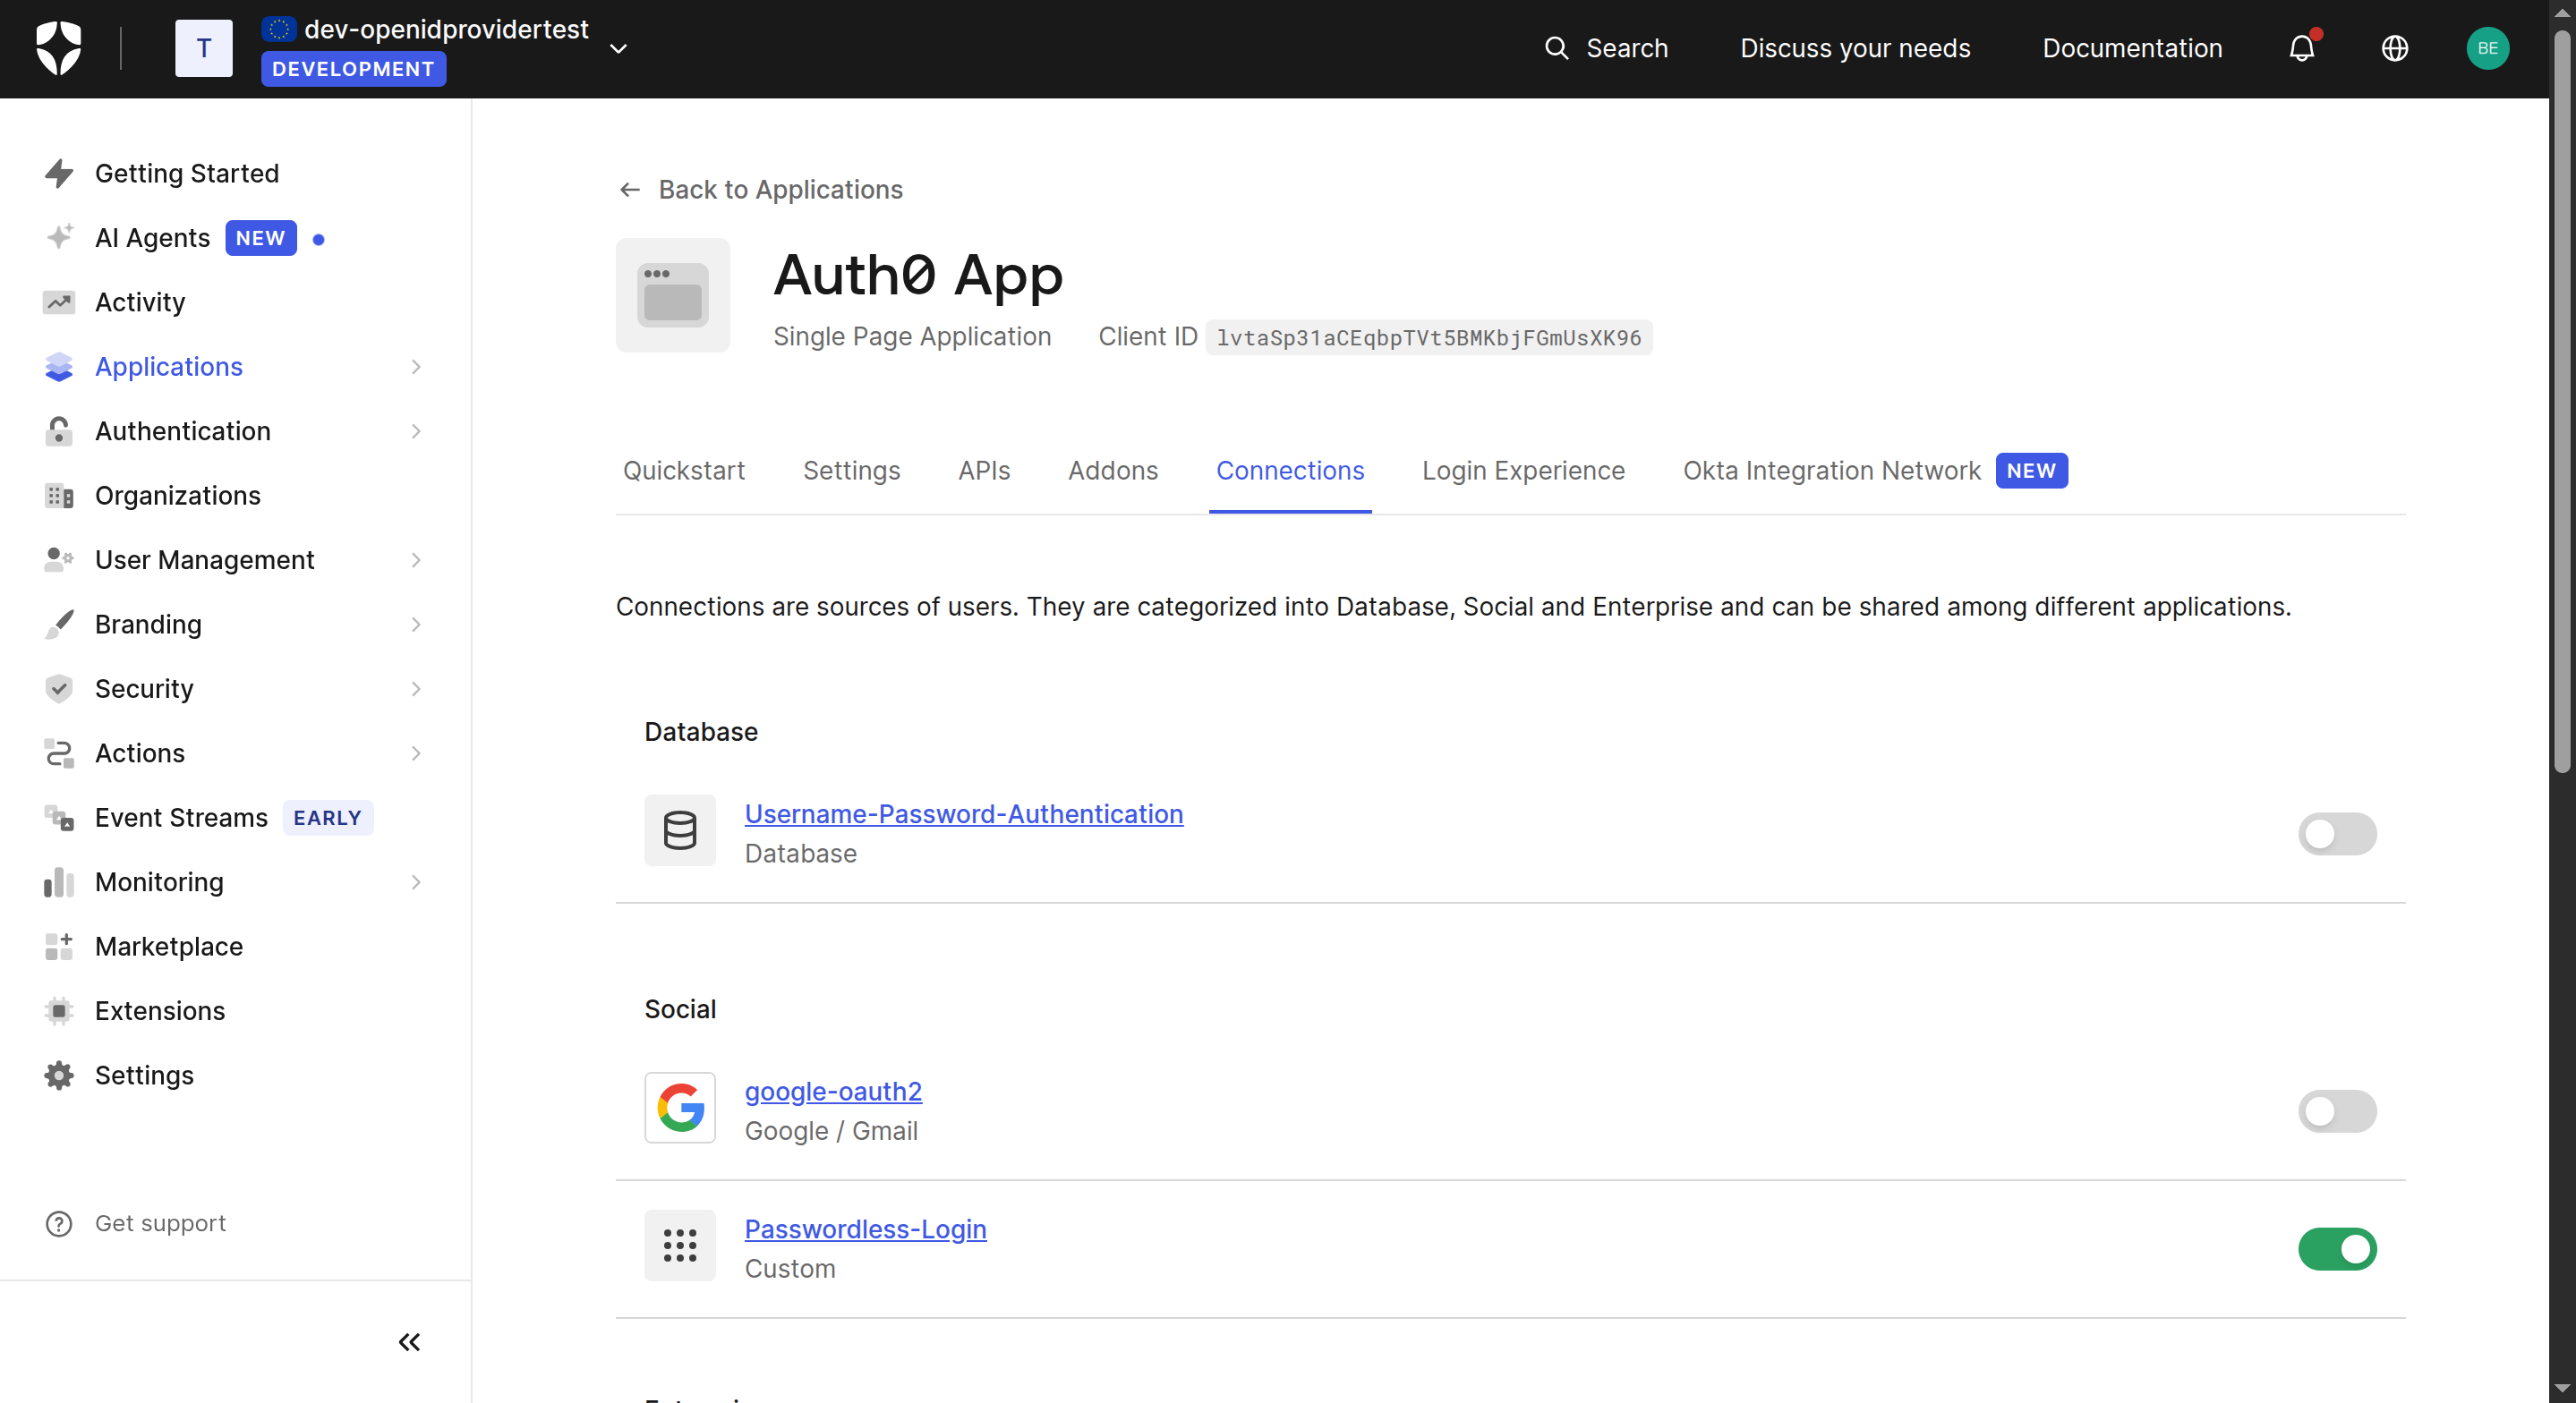The width and height of the screenshot is (2576, 1403).
Task: Open the language globe icon
Action: (x=2394, y=48)
